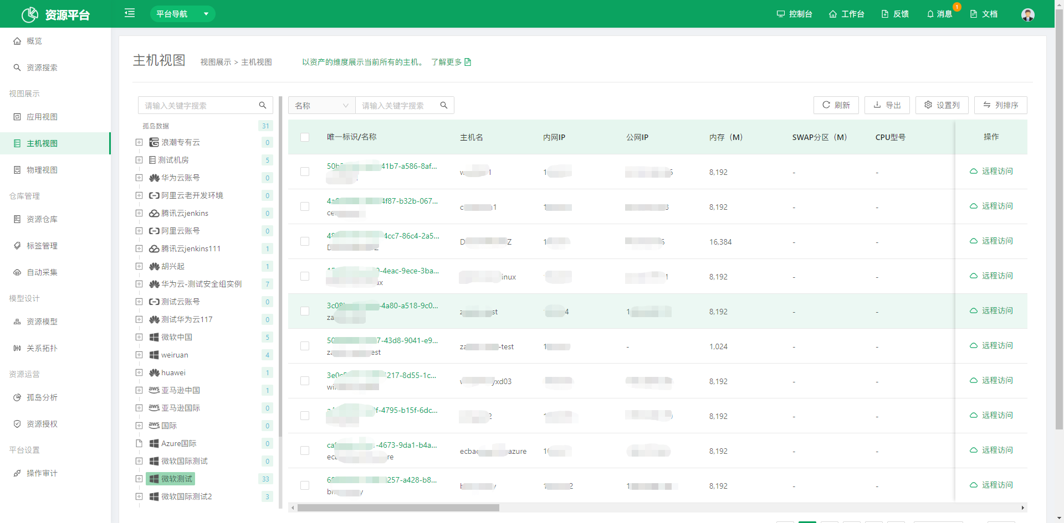Open 工作台 in top bar
The height and width of the screenshot is (523, 1064).
846,14
